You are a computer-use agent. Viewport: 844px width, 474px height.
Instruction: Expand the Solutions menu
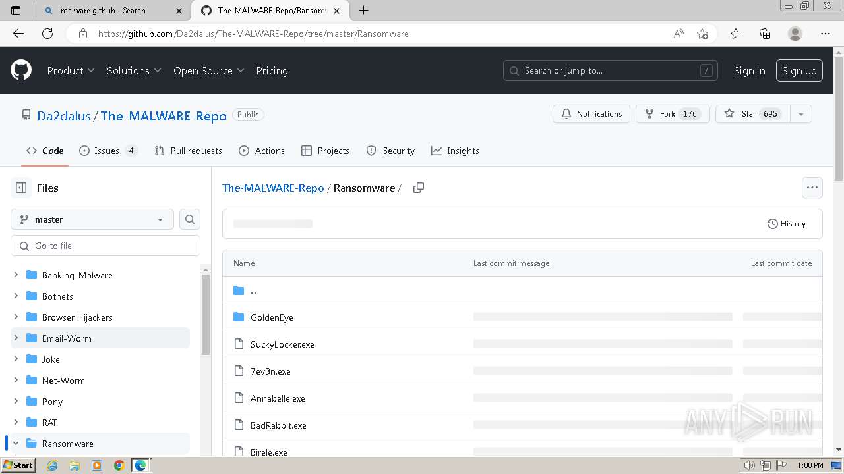(x=134, y=70)
